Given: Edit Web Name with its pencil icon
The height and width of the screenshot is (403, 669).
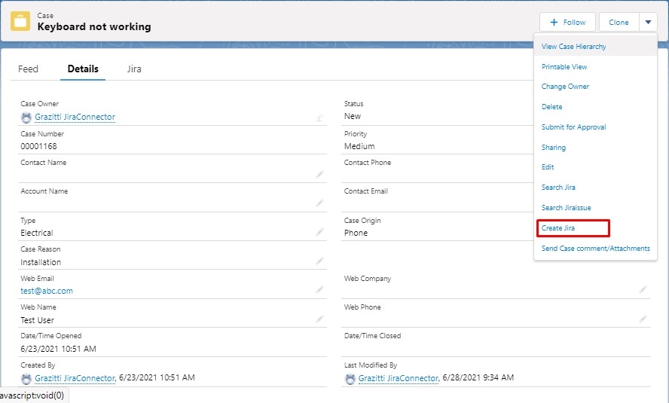Looking at the screenshot, I should [x=319, y=319].
